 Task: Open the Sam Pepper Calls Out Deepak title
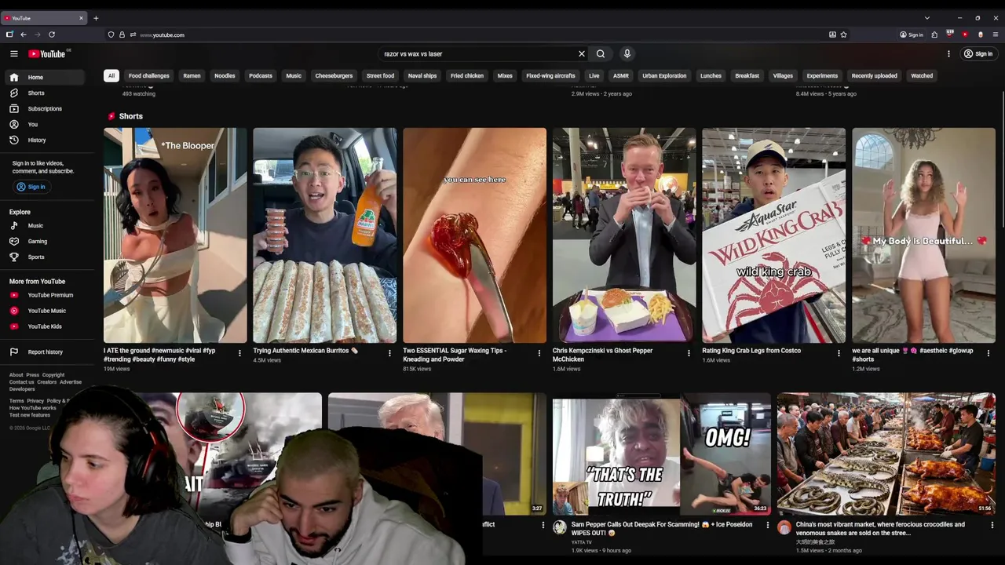coord(661,528)
